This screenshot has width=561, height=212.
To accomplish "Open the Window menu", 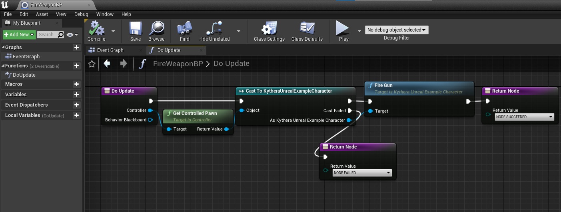I will (105, 14).
